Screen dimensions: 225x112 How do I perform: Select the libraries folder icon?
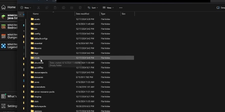32,48
